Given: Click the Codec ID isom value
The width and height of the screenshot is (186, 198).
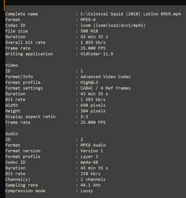Looking at the screenshot, I should point(113,25).
